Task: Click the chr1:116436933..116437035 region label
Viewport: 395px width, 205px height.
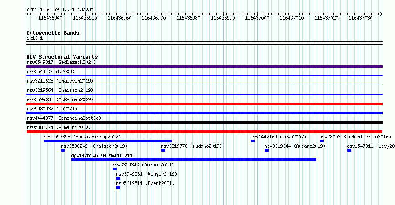Action: pyautogui.click(x=60, y=9)
